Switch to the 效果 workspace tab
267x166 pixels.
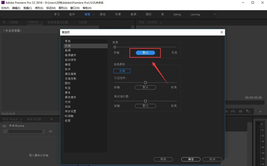click(118, 14)
